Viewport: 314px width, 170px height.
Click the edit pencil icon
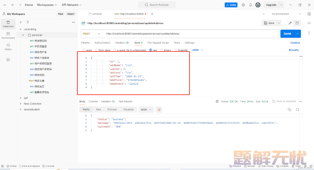[x=290, y=23]
